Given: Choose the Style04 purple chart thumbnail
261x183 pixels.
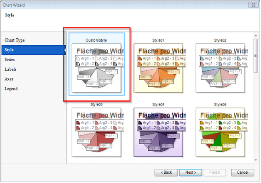Looking at the screenshot, I should 158,132.
